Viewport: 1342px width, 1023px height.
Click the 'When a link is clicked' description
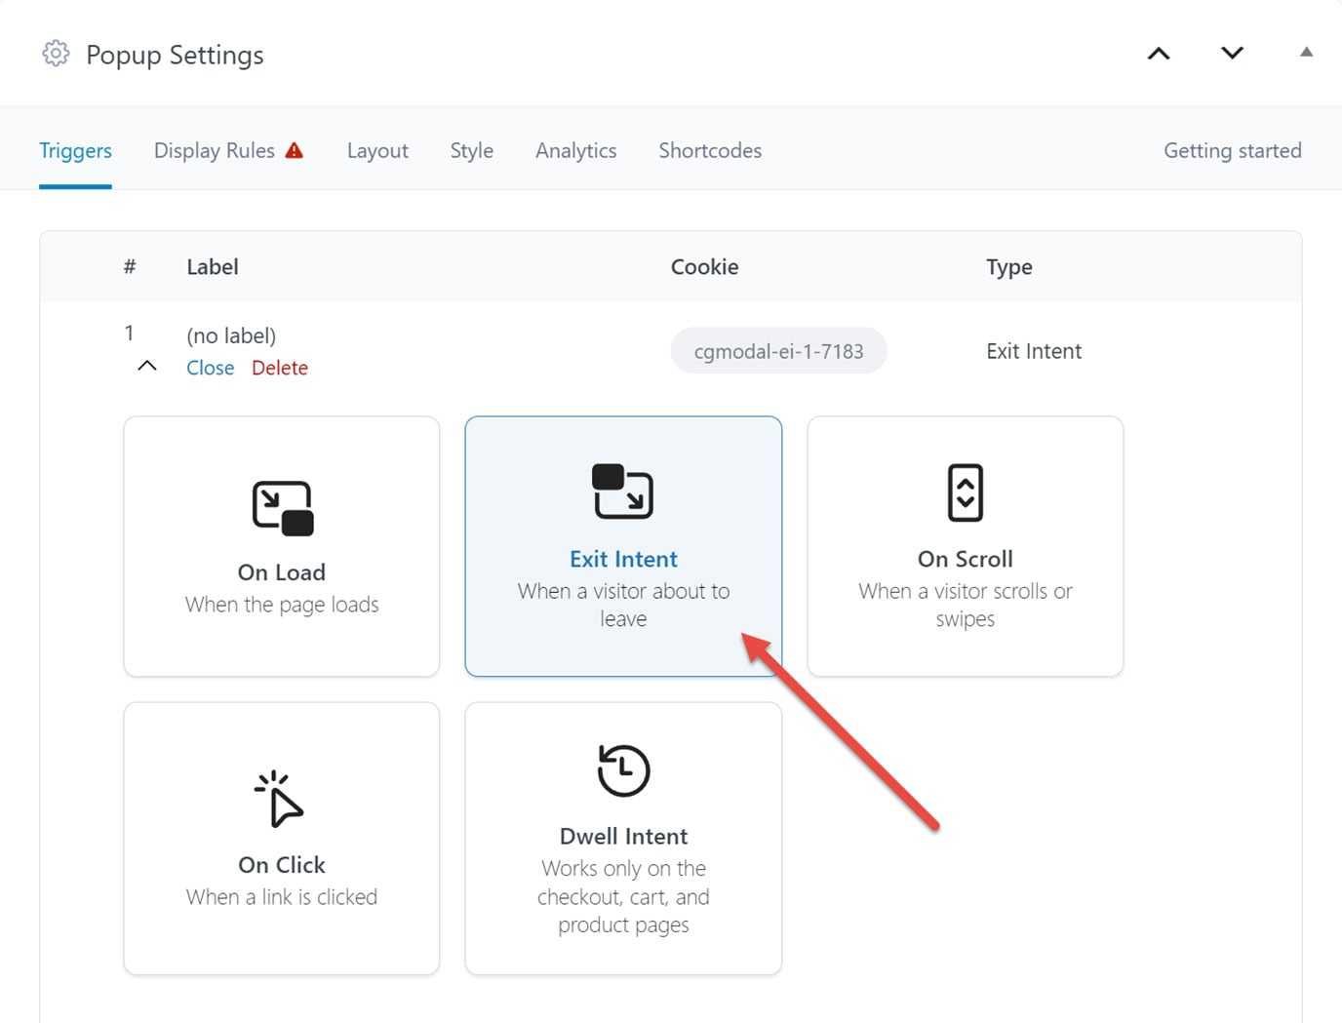(x=282, y=897)
